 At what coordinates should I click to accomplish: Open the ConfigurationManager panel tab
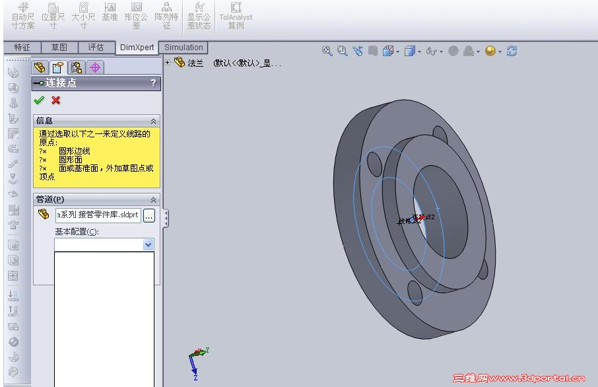point(77,67)
